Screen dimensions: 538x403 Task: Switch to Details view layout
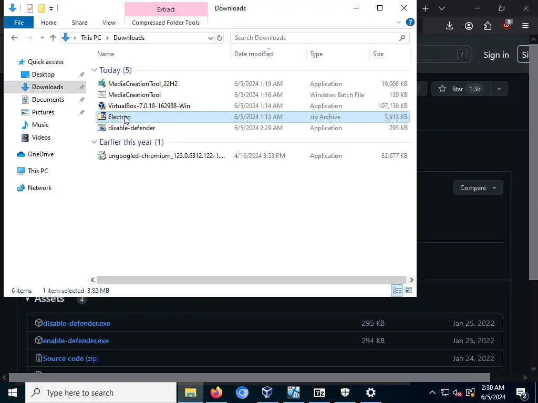tap(397, 290)
